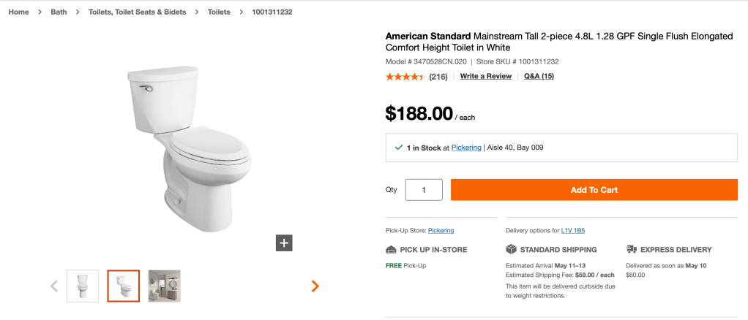Image resolution: width=748 pixels, height=320 pixels.
Task: Select the bathroom scene thumbnail
Action: click(x=165, y=286)
